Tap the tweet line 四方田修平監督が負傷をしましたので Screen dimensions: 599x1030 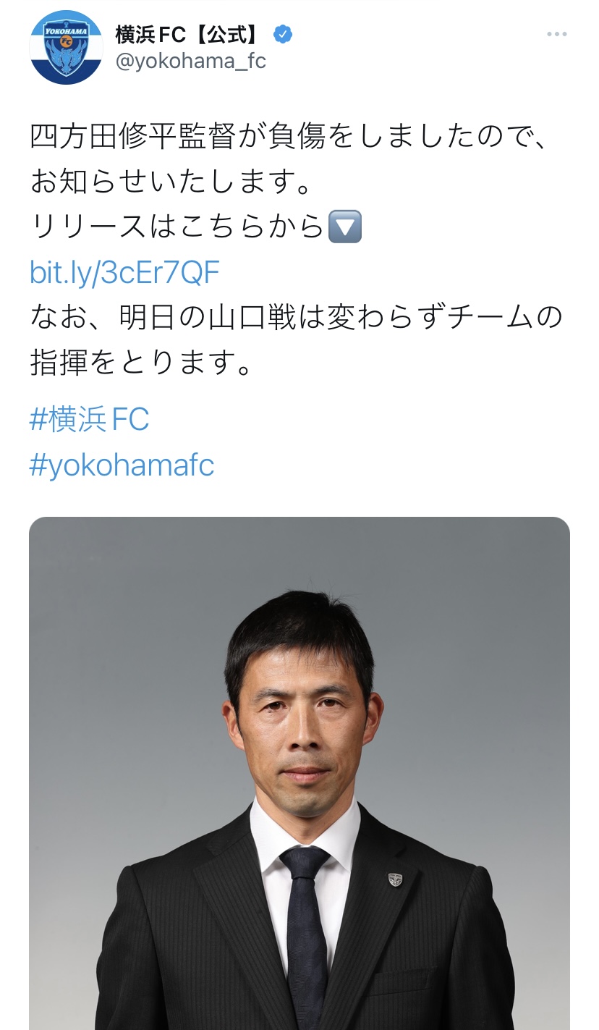289,137
